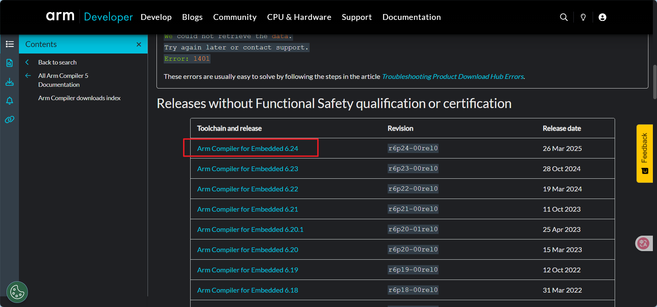Open cookie settings icon
The width and height of the screenshot is (657, 307).
tap(17, 292)
